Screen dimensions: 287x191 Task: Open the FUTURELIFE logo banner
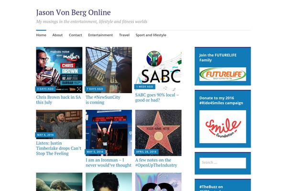[x=222, y=74]
